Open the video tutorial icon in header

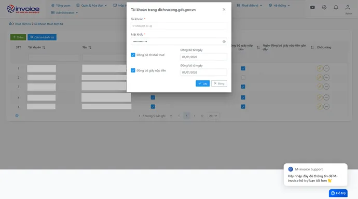(x=312, y=7)
